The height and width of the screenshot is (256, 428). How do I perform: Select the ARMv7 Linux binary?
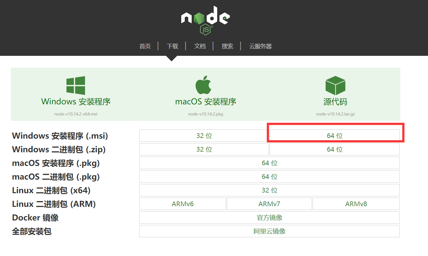tap(269, 204)
